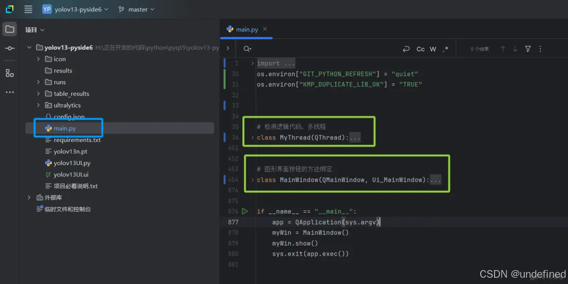Expand the replace field chevron
The width and height of the screenshot is (568, 284).
(228, 48)
